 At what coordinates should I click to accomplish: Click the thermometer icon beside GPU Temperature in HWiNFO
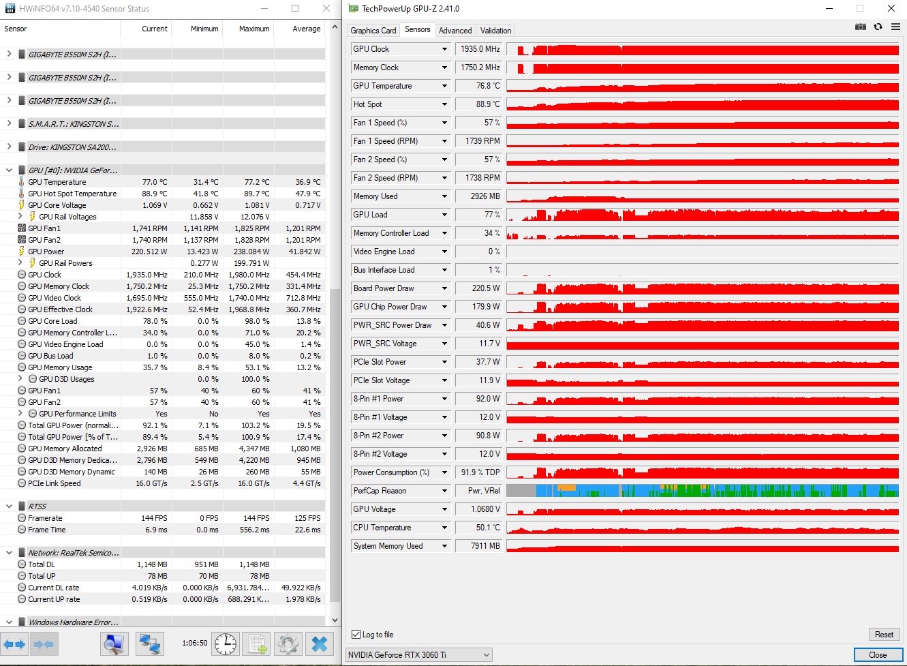(x=22, y=182)
